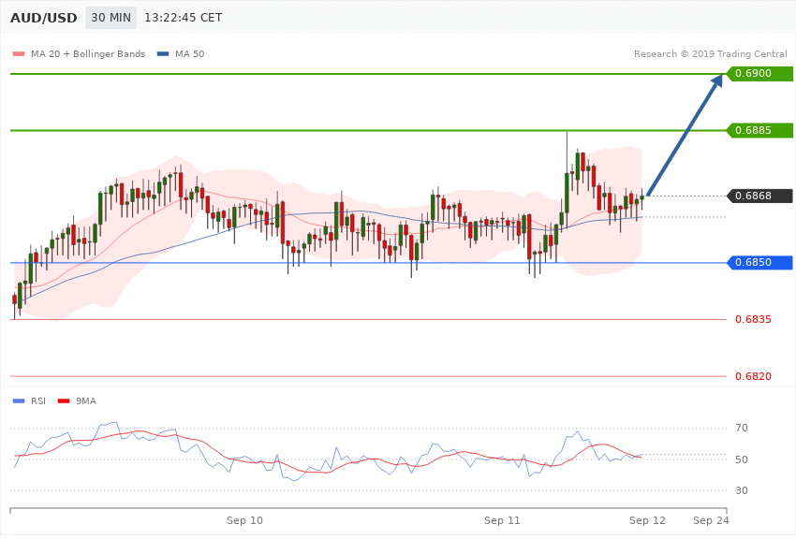
Task: Click the 0.6900 green resistance price tag
Action: click(759, 74)
